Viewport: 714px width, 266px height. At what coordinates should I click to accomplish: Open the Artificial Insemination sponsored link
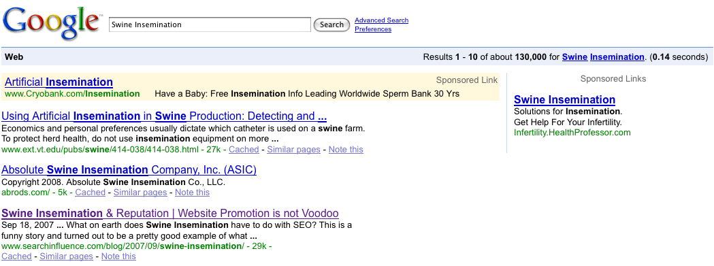(59, 82)
